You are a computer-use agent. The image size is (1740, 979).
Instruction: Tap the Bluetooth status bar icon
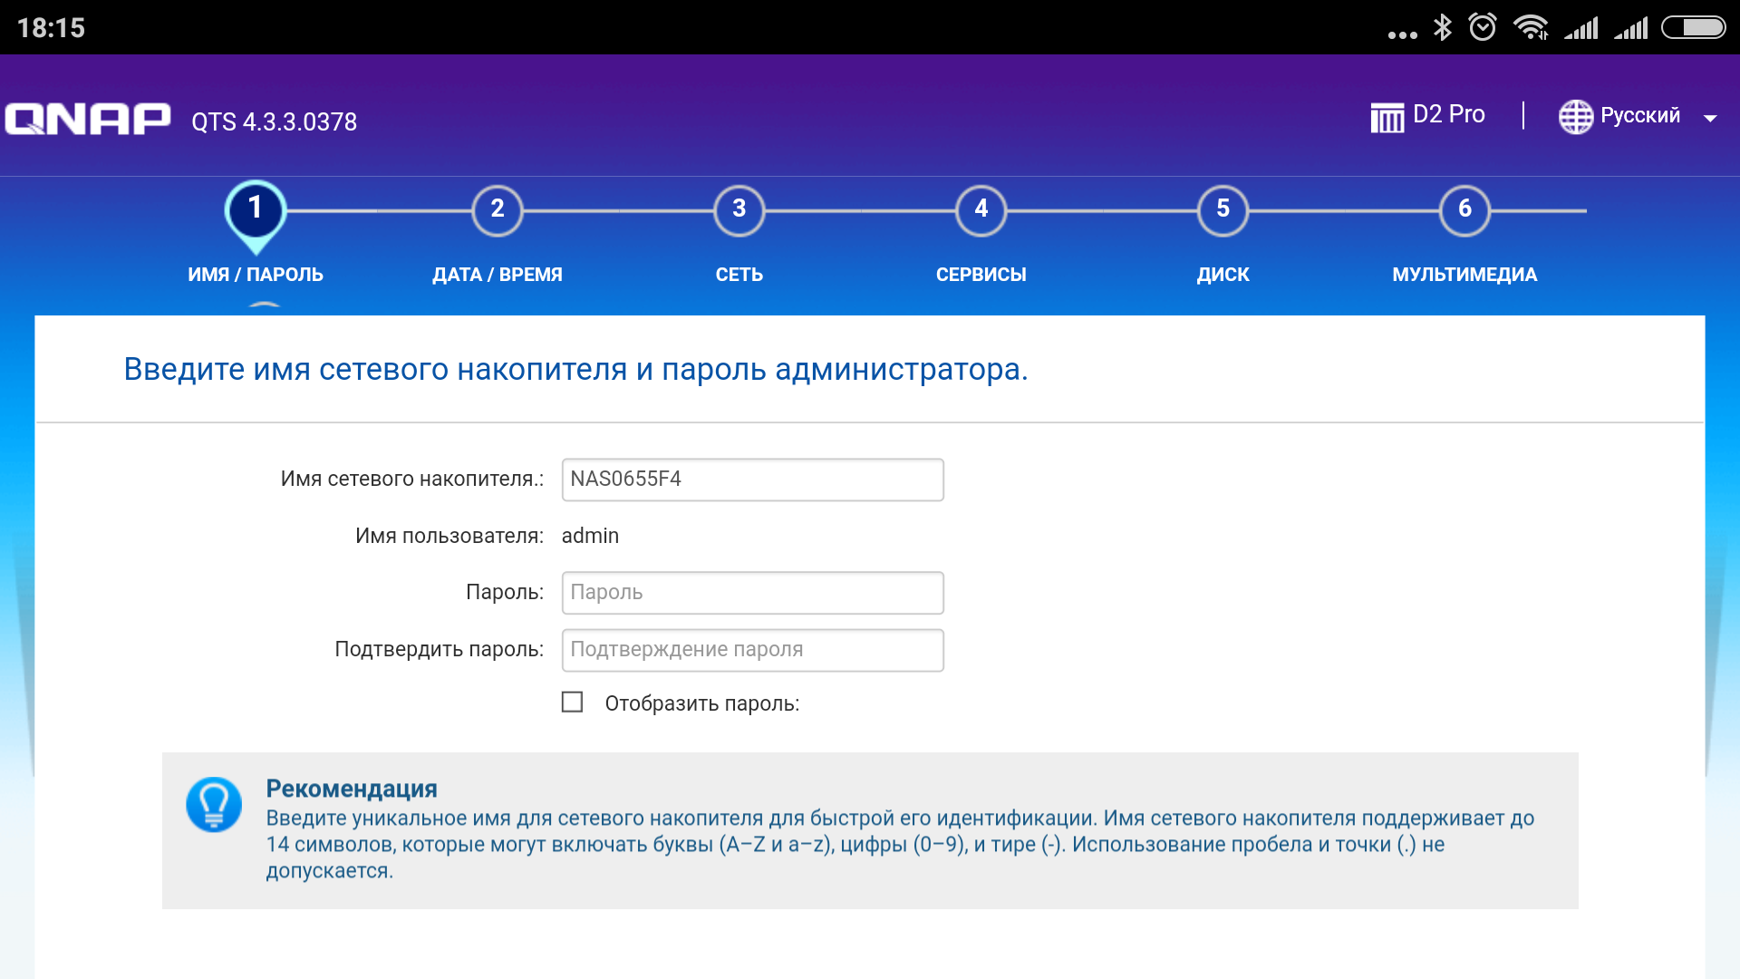point(1442,27)
